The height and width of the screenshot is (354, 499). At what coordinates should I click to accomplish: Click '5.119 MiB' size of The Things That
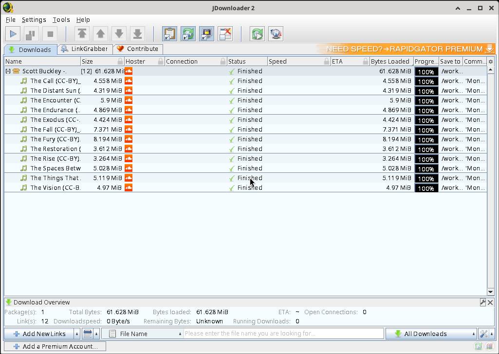[x=108, y=178]
